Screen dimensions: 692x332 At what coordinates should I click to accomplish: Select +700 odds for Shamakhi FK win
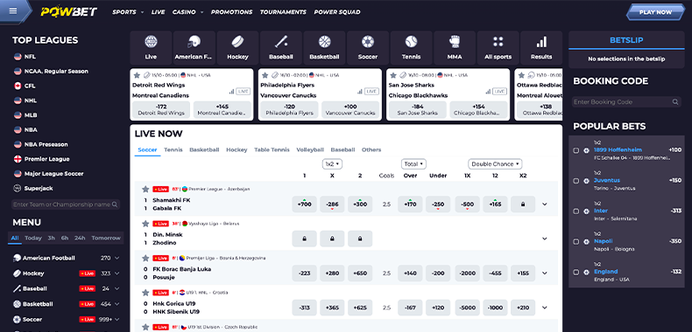coord(305,204)
